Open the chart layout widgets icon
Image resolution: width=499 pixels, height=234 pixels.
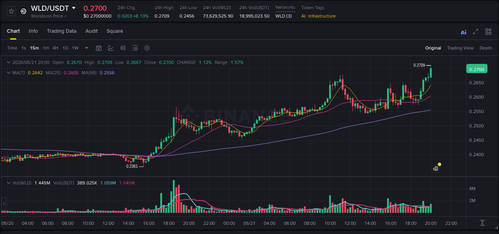(488, 32)
